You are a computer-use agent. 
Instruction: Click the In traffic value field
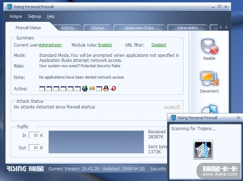[34, 135]
